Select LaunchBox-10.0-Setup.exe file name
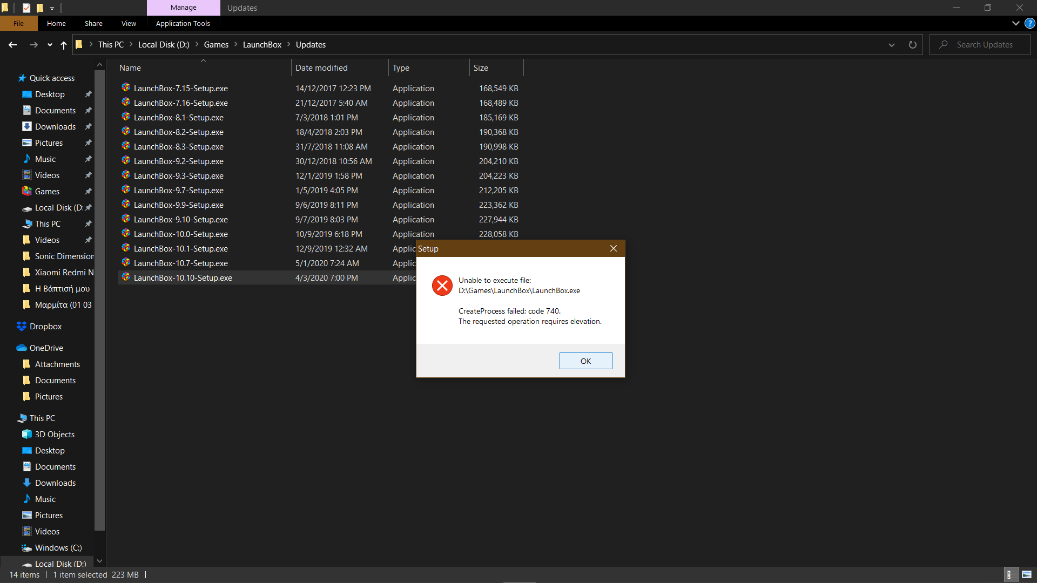The width and height of the screenshot is (1037, 583). pyautogui.click(x=181, y=234)
